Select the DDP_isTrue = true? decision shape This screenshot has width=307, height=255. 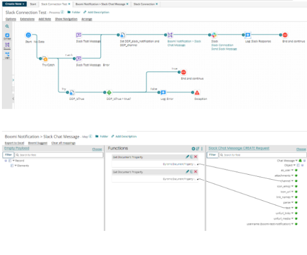[x=109, y=92]
